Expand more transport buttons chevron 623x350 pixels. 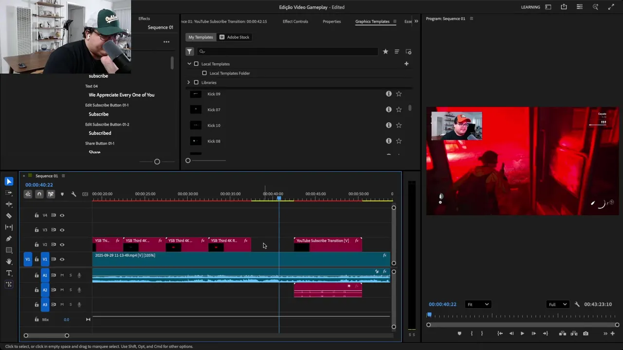click(x=605, y=333)
